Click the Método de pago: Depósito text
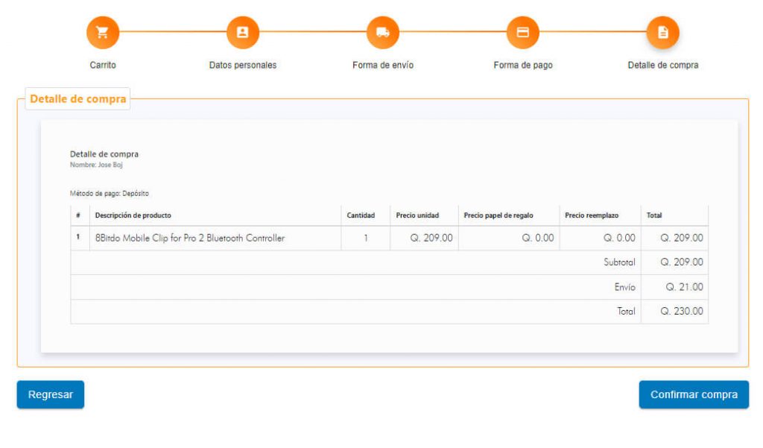This screenshot has height=448, width=763. (x=110, y=193)
